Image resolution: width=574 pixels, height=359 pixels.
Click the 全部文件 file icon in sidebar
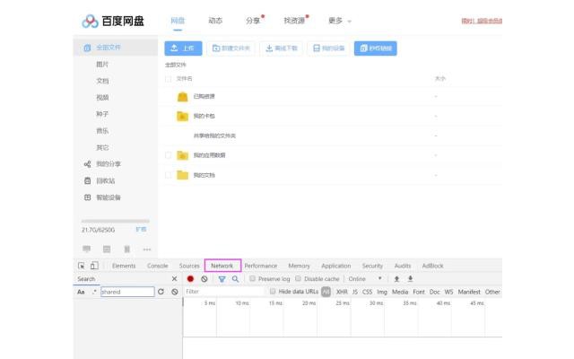(87, 48)
